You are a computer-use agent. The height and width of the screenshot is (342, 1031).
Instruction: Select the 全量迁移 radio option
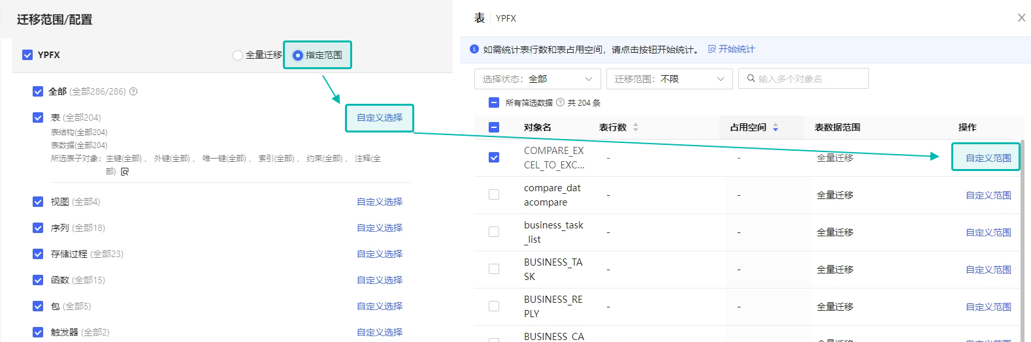pos(238,55)
